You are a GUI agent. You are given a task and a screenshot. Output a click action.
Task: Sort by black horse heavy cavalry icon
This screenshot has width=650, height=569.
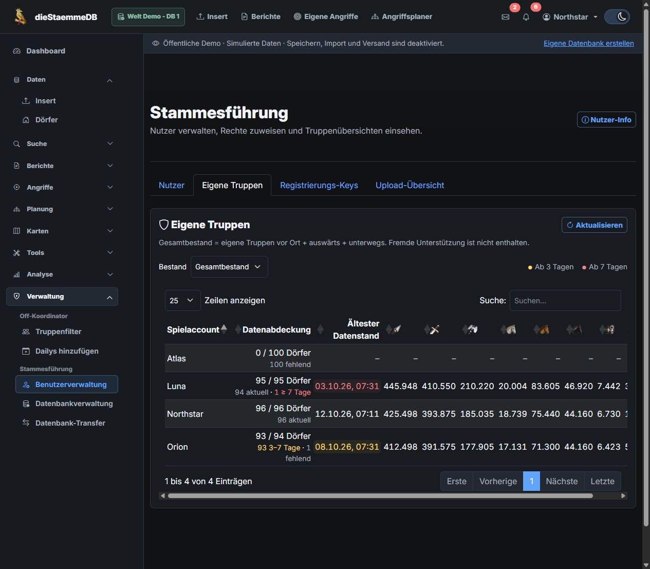[x=577, y=329]
